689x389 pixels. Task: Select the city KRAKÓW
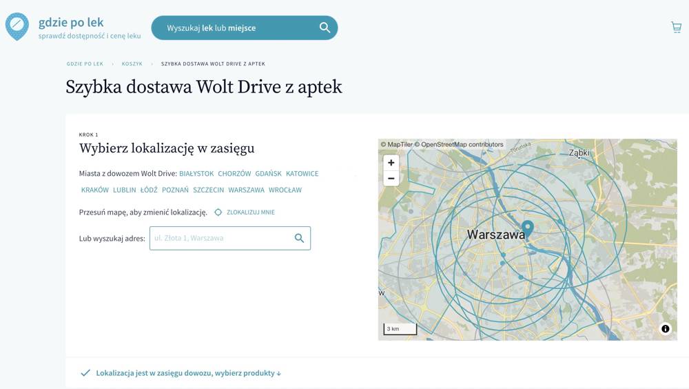tap(95, 190)
